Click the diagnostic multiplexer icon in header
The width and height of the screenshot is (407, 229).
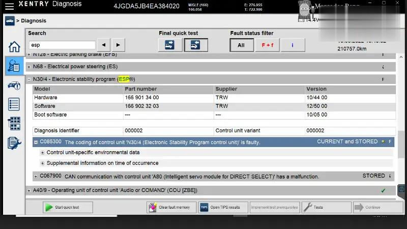tap(304, 10)
